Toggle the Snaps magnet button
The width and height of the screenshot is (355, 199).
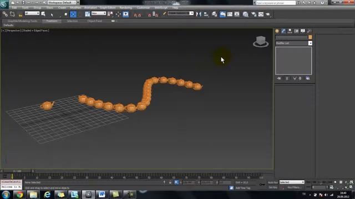click(x=135, y=15)
